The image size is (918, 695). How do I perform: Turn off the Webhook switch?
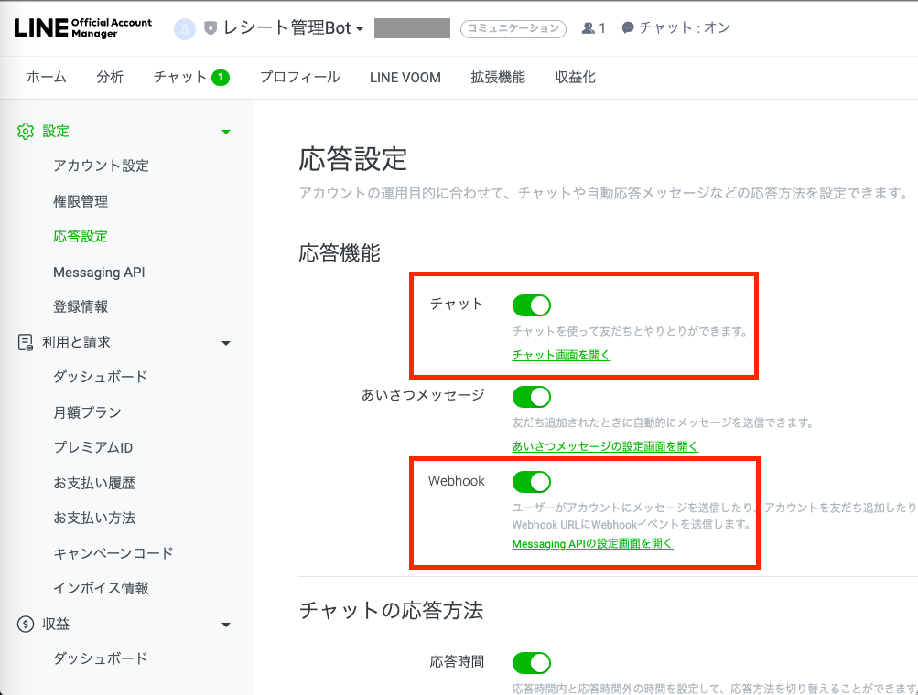[532, 482]
